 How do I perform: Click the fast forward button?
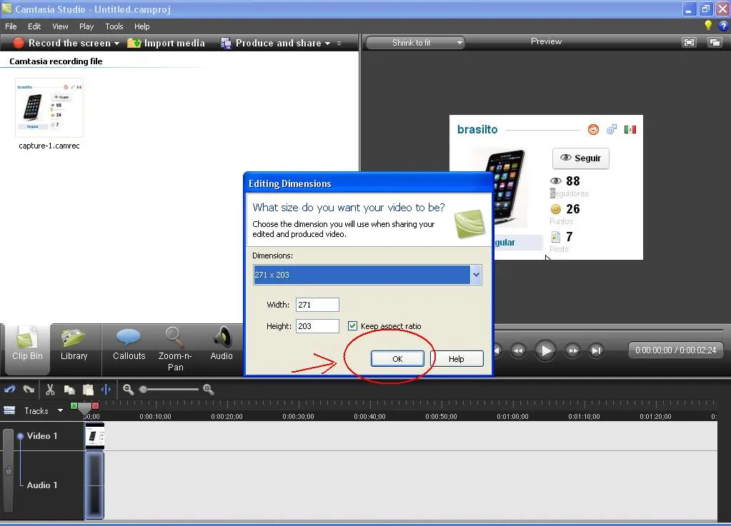572,350
